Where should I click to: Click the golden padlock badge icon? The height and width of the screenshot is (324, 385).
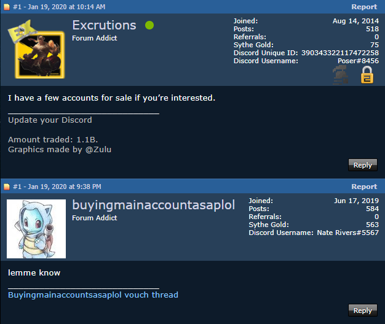click(367, 75)
